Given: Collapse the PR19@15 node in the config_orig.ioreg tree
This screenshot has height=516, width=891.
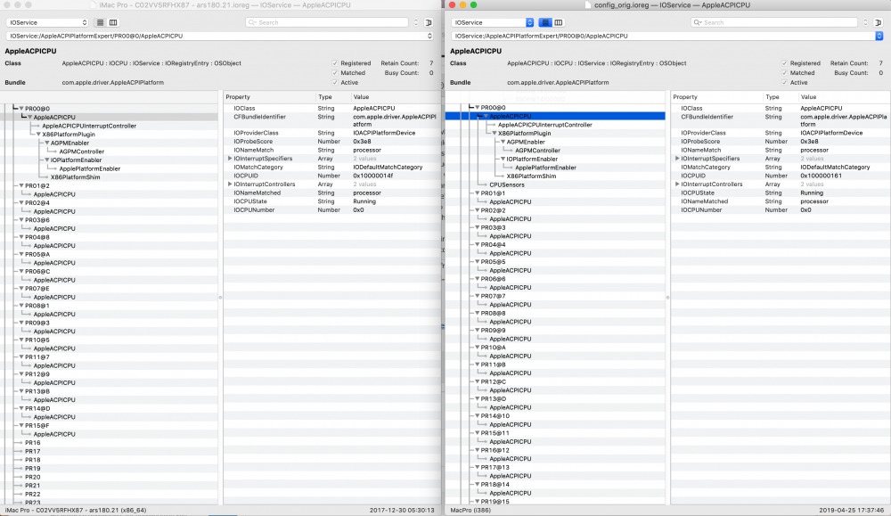Looking at the screenshot, I should coord(478,502).
